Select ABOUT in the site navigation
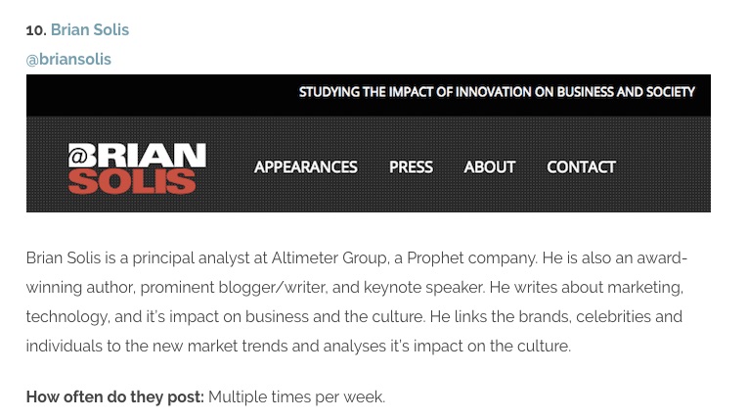Screen dimensions: 748x419 [490, 166]
